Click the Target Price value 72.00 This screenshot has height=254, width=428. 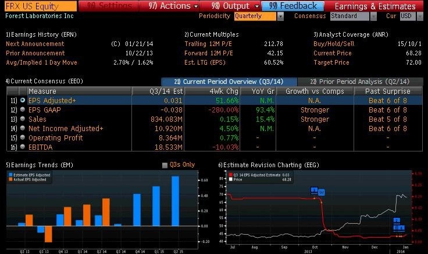pyautogui.click(x=413, y=62)
